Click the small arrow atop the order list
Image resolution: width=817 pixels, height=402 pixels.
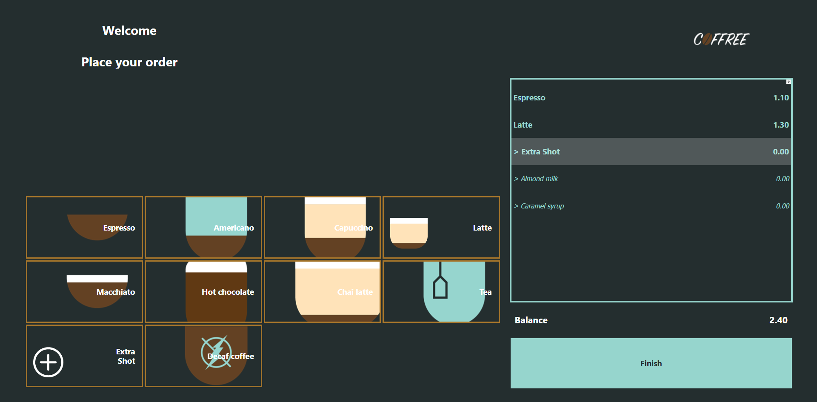tap(788, 82)
